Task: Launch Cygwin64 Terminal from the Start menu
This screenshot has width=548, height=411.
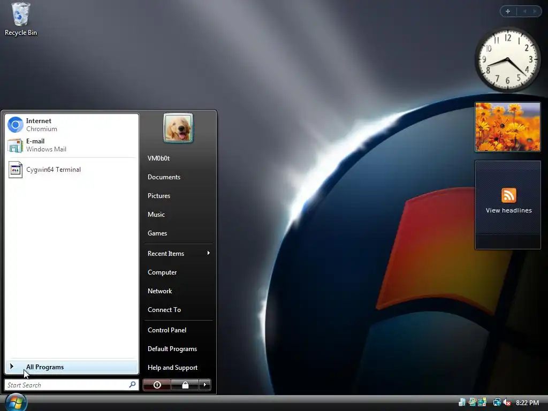Action: pos(72,170)
